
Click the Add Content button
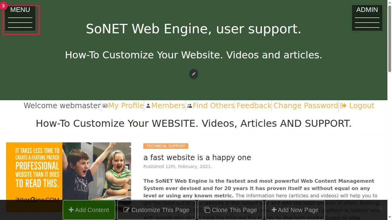coord(89,210)
